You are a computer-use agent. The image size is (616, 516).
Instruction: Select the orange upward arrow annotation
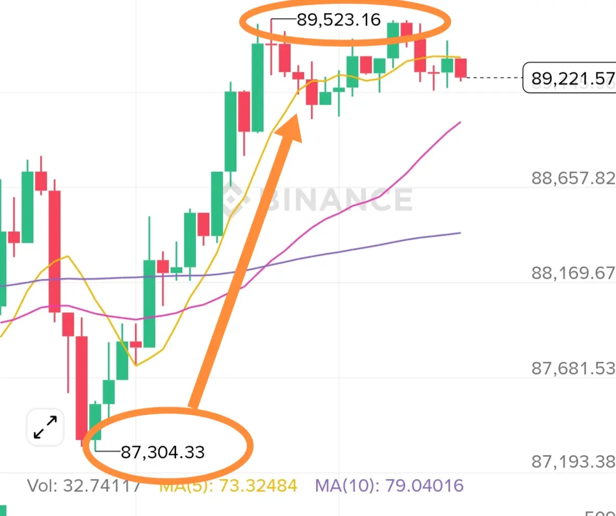pos(247,261)
